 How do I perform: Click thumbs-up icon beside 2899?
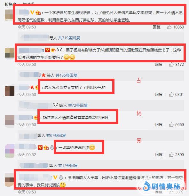point(171,155)
